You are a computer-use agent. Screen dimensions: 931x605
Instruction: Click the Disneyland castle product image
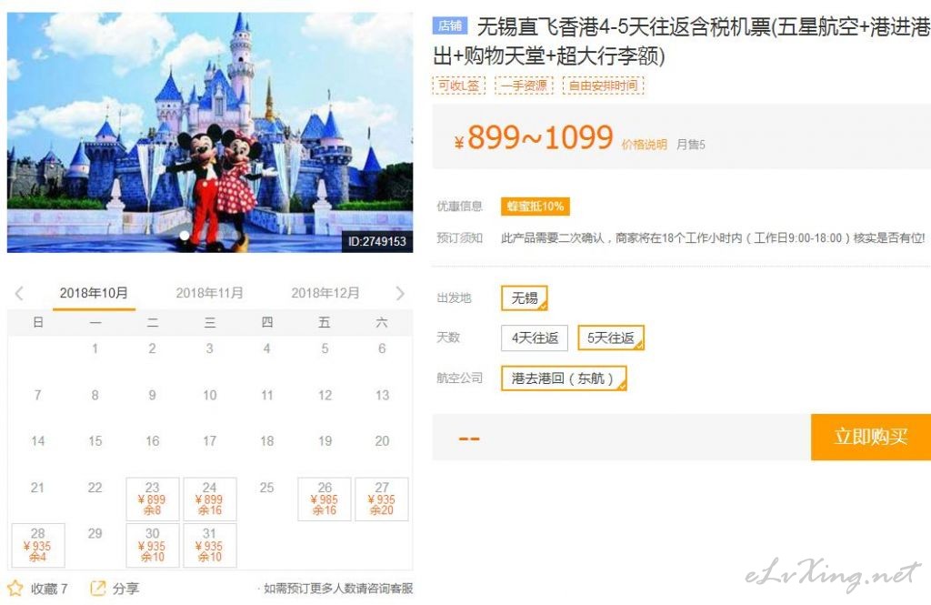[x=210, y=132]
